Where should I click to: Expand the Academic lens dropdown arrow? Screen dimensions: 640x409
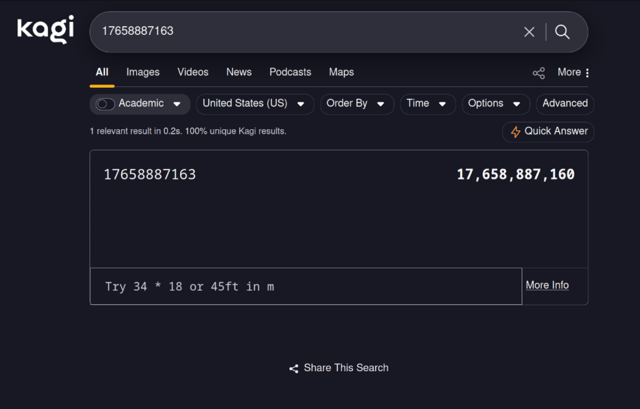[177, 104]
